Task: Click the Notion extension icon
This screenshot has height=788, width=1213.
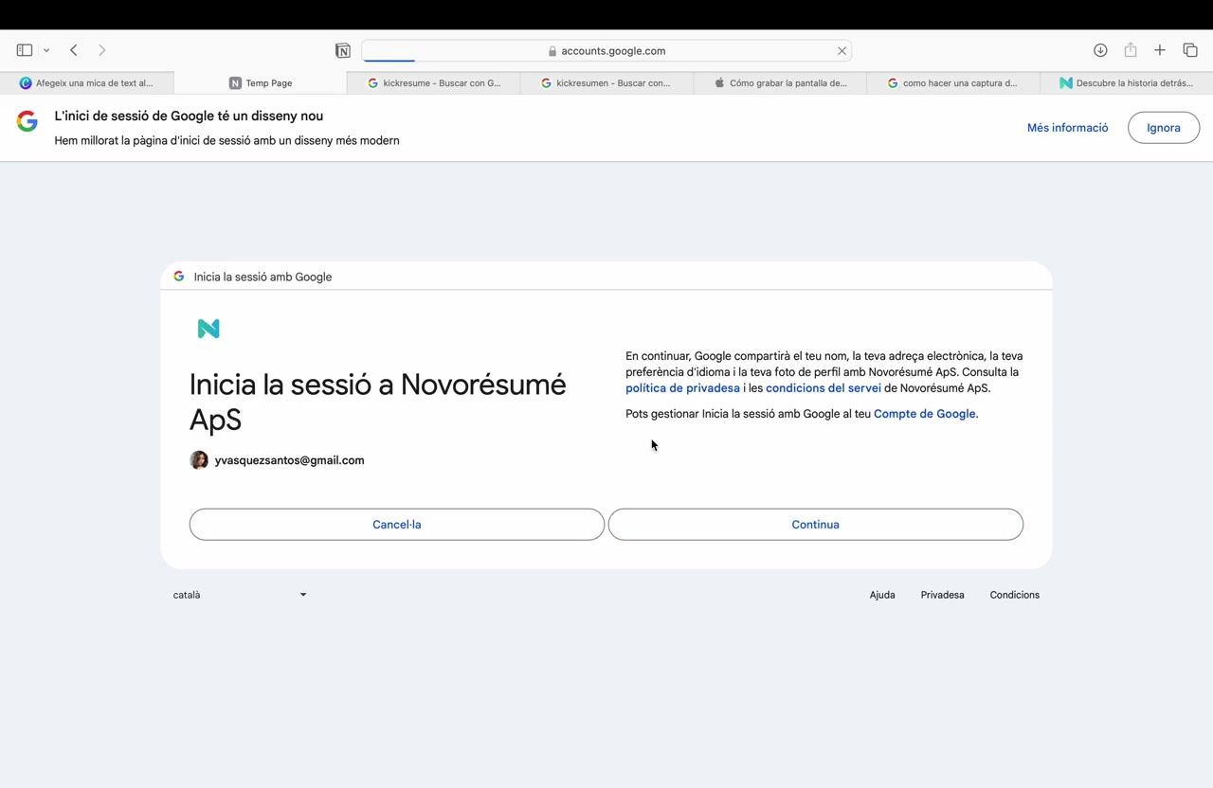Action: [x=343, y=50]
